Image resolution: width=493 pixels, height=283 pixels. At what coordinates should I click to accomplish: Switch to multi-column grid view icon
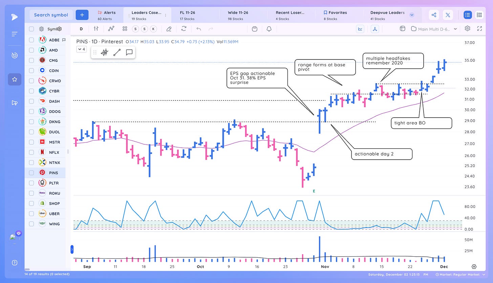pos(479,15)
